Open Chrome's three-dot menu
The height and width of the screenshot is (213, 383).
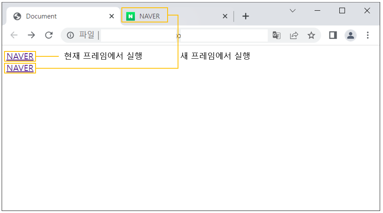(367, 35)
